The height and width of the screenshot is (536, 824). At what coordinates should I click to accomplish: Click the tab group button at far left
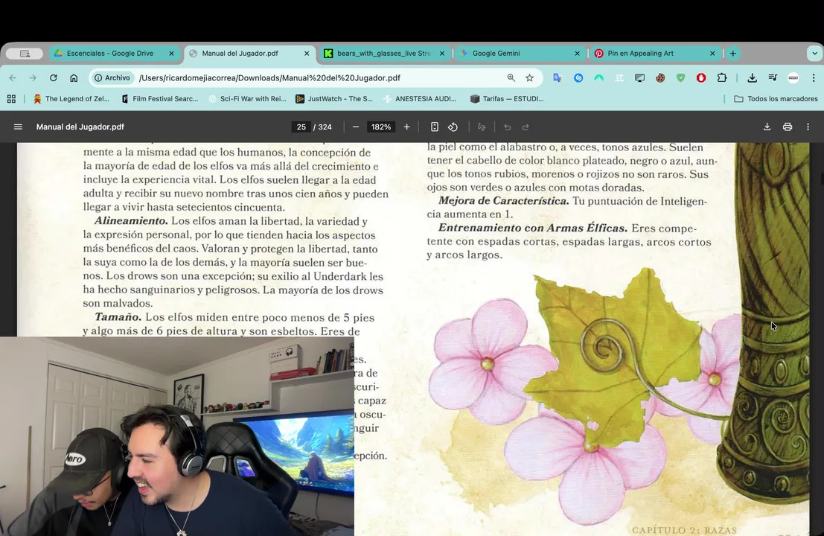[x=25, y=53]
